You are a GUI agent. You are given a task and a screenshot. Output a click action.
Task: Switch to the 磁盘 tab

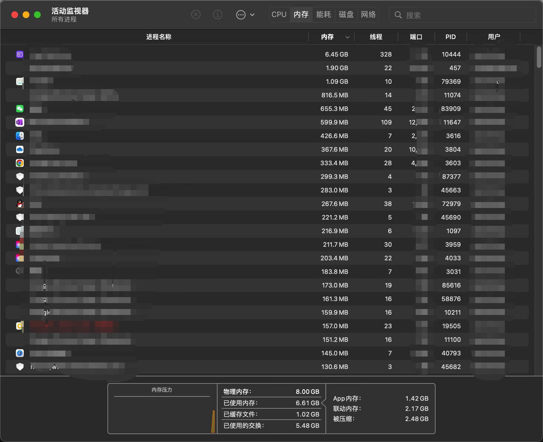[346, 14]
